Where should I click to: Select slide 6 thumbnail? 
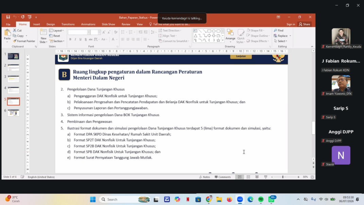tap(13, 113)
